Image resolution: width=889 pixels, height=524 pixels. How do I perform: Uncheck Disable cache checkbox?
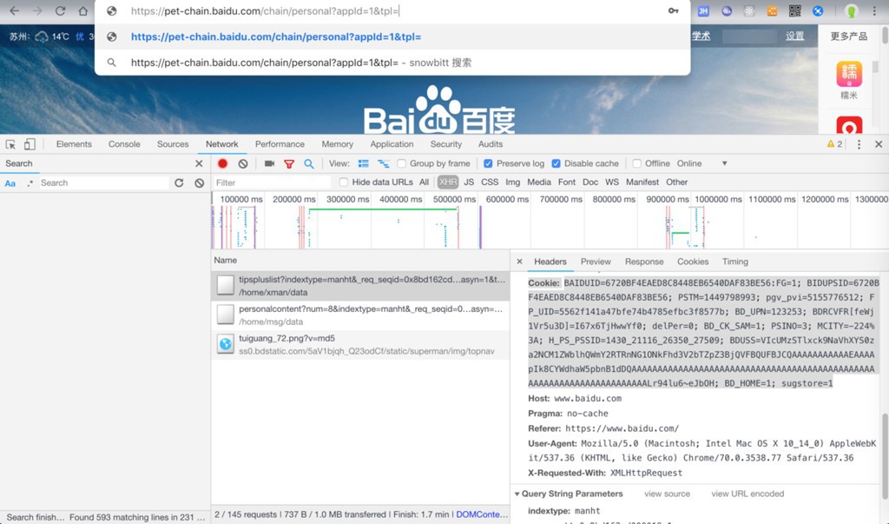tap(556, 163)
